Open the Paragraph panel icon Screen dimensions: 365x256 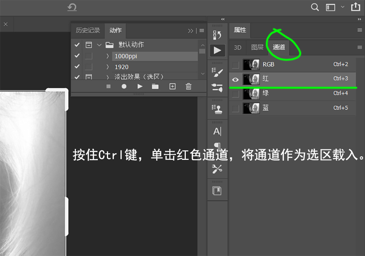point(218,146)
